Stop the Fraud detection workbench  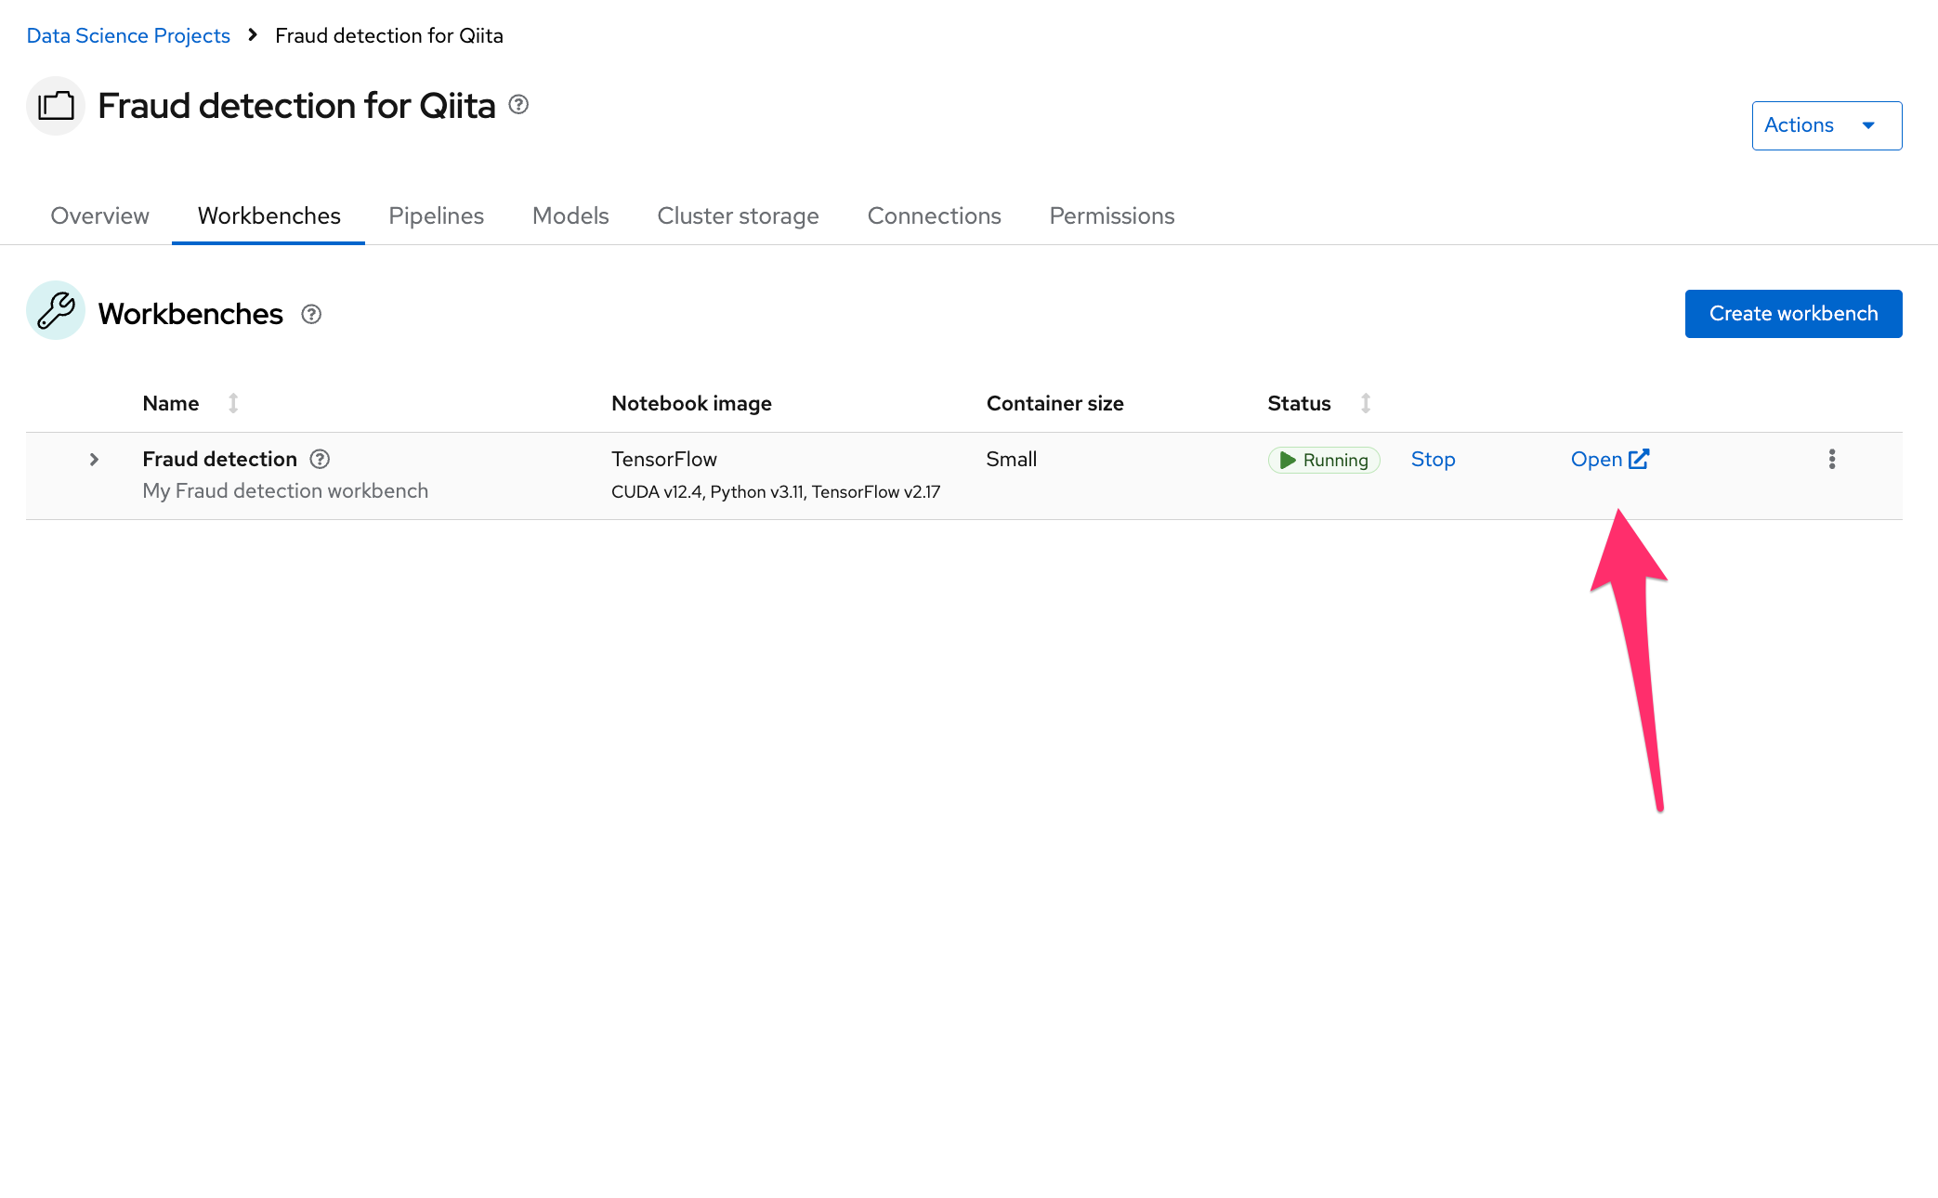click(x=1433, y=459)
